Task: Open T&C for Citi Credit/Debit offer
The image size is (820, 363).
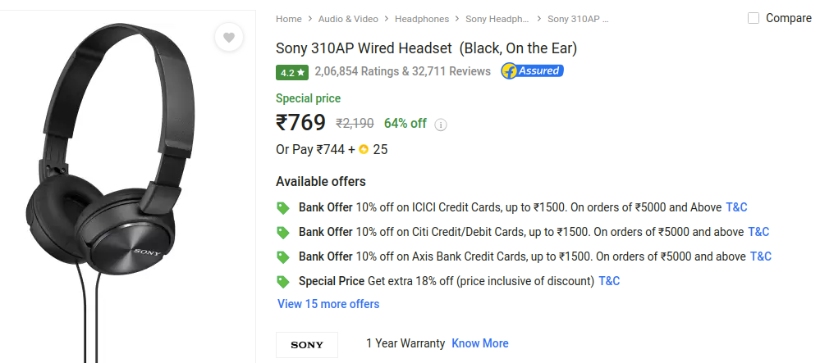Action: pyautogui.click(x=758, y=232)
